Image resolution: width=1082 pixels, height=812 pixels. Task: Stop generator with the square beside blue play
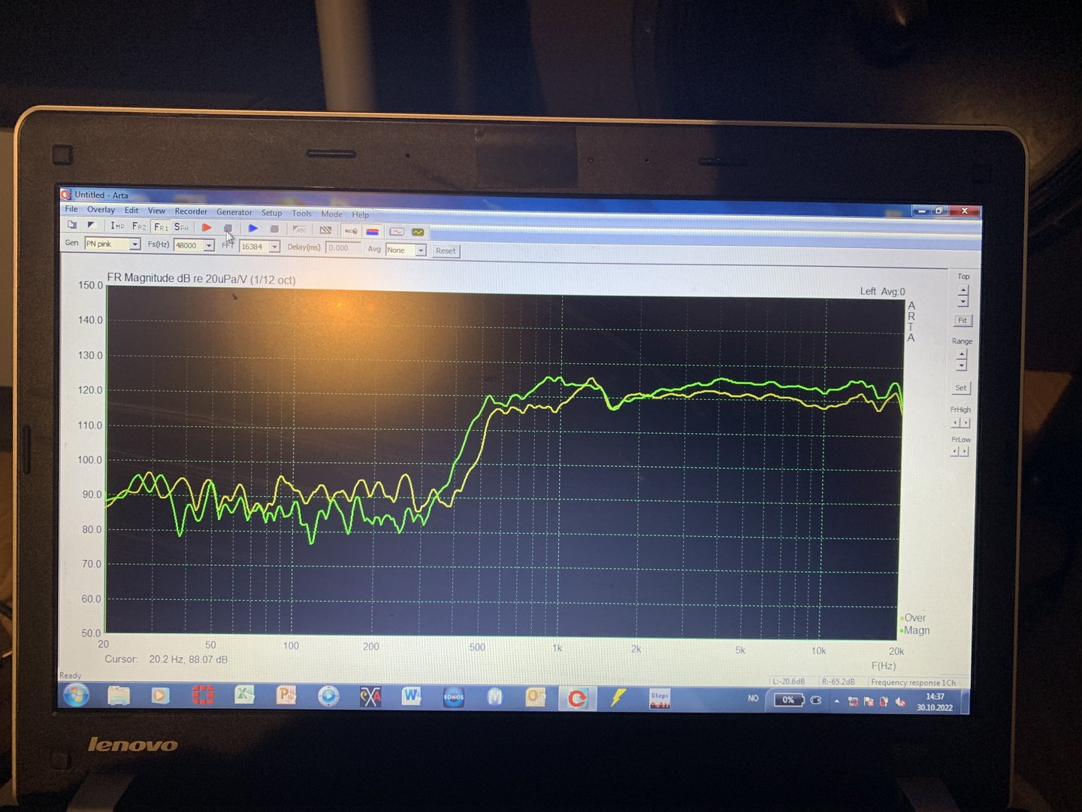click(x=275, y=229)
